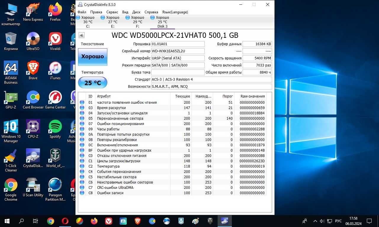Screen dimensions: 379x227
Task: Click the Порог column header
Action: (224, 96)
